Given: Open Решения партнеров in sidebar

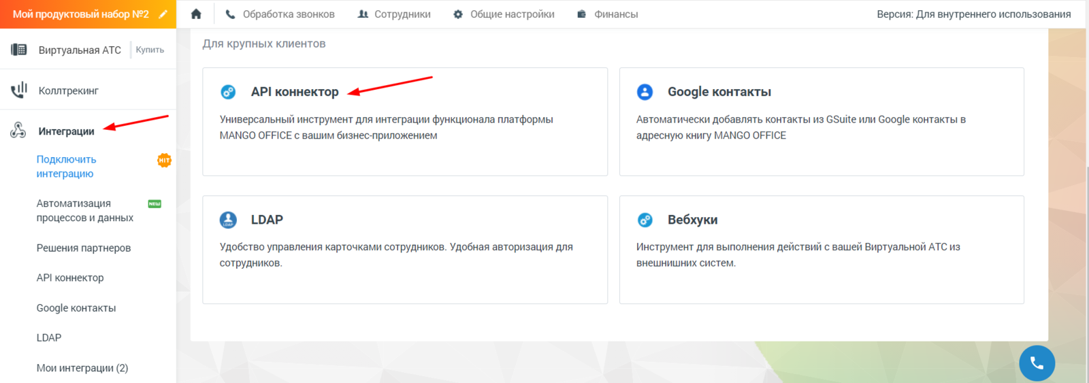Looking at the screenshot, I should [84, 248].
